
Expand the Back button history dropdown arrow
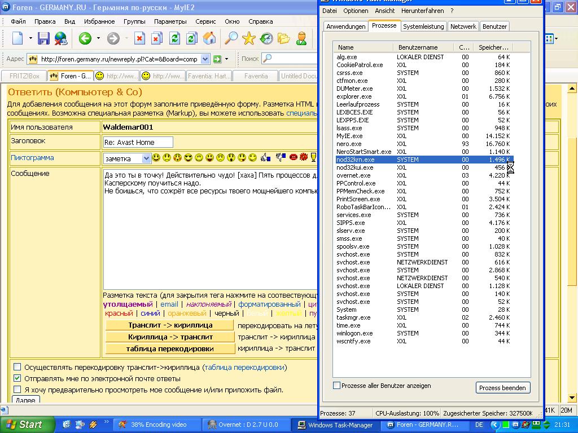98,38
